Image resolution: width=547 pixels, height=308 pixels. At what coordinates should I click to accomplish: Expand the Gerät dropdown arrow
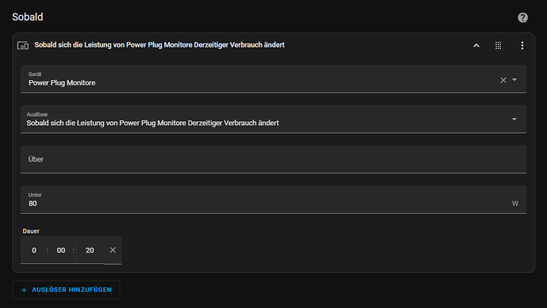514,80
